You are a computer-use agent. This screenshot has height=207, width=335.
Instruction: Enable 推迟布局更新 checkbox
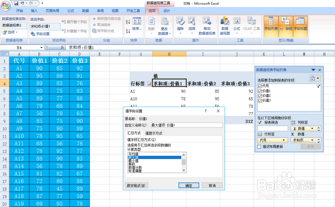[259, 147]
